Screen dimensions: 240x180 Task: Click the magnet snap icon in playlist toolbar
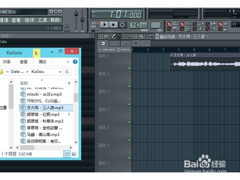point(106,36)
